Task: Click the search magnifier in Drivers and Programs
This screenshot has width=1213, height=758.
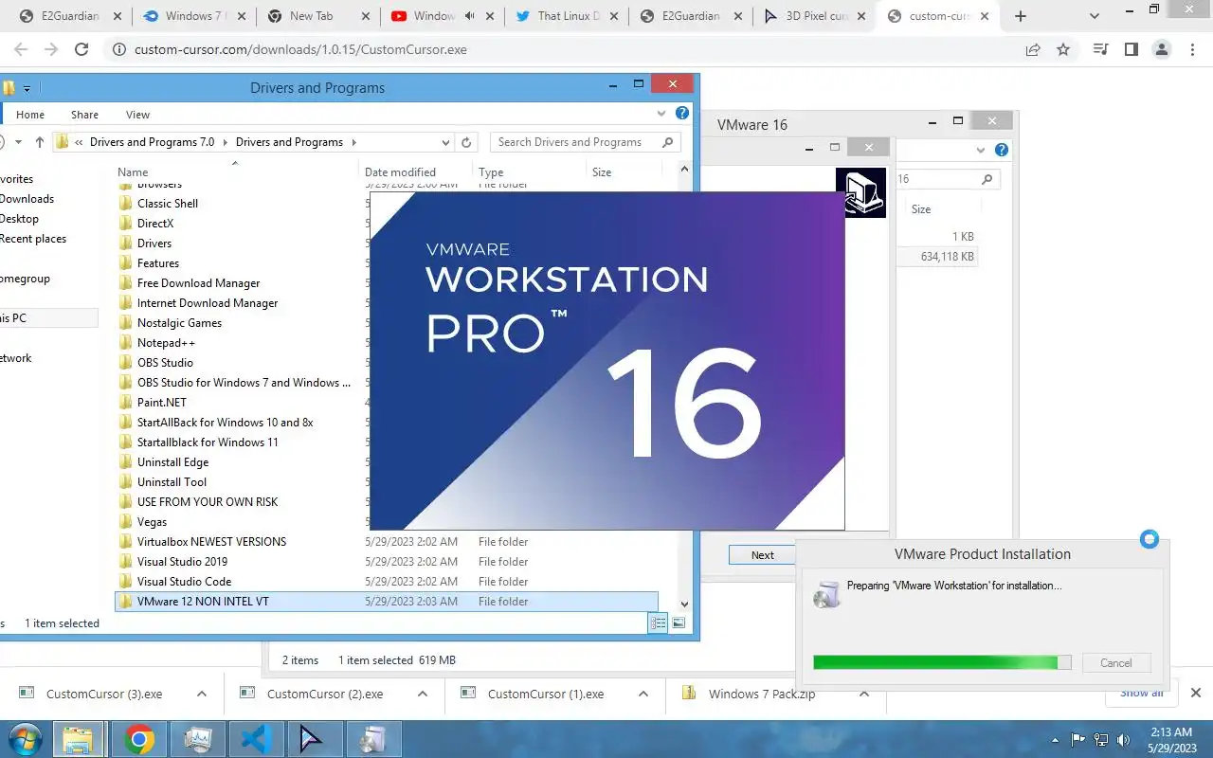Action: [x=668, y=142]
